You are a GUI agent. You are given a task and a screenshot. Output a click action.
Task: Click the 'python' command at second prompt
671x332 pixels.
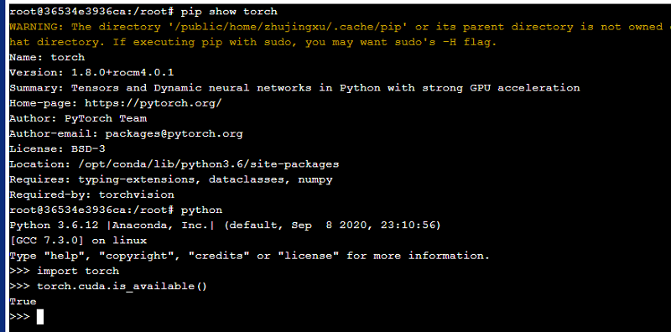tap(201, 210)
